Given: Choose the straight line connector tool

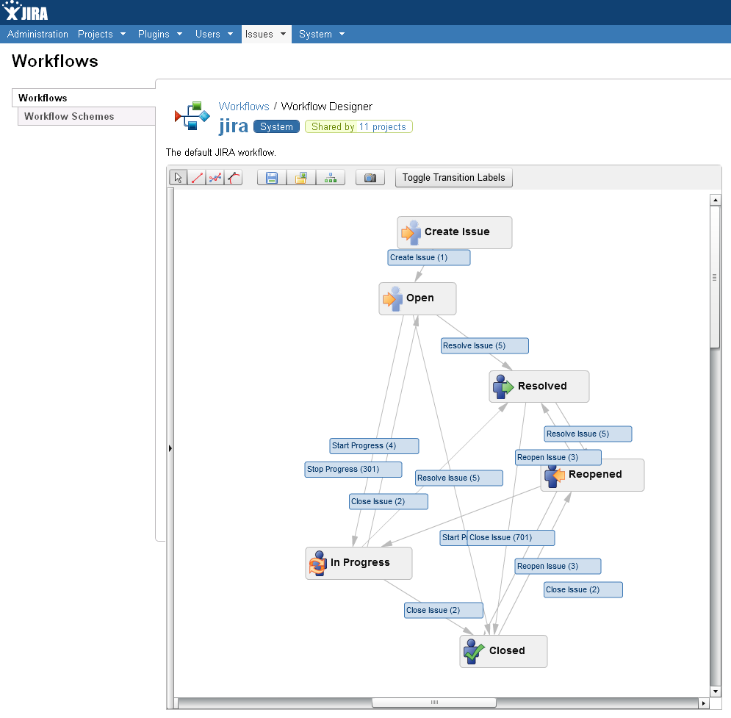Looking at the screenshot, I should pos(197,178).
